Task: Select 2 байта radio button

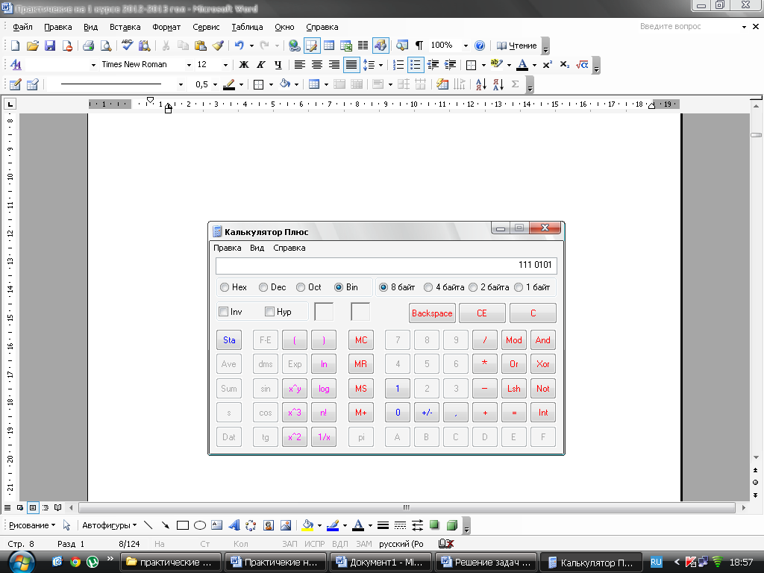Action: coord(472,287)
